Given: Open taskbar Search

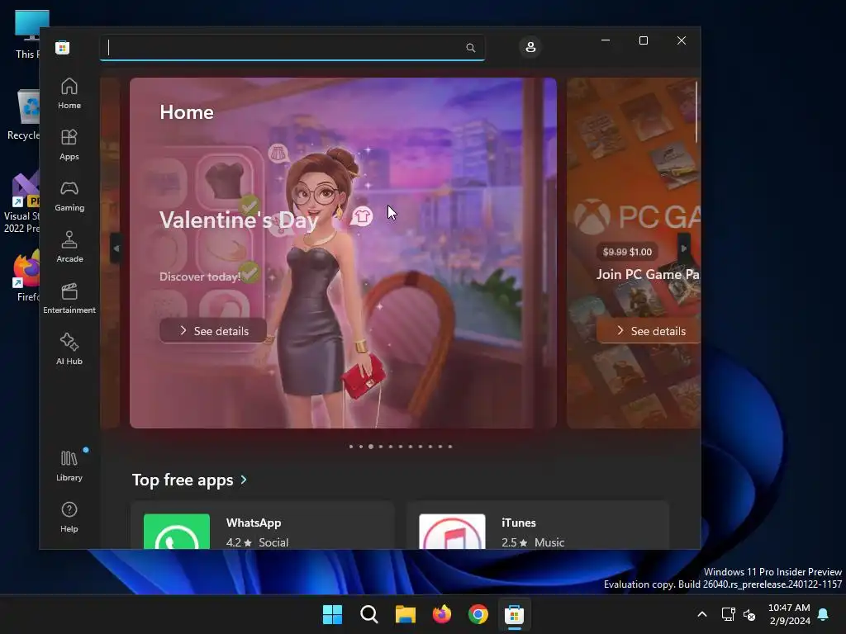Looking at the screenshot, I should [369, 614].
